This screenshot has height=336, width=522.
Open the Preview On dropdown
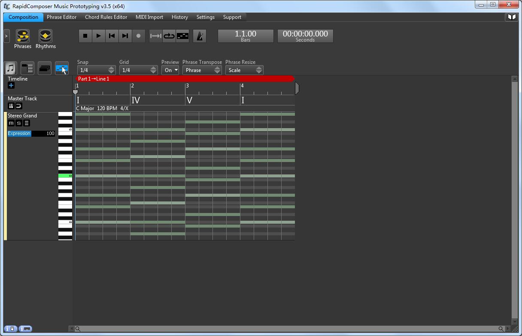tap(170, 70)
